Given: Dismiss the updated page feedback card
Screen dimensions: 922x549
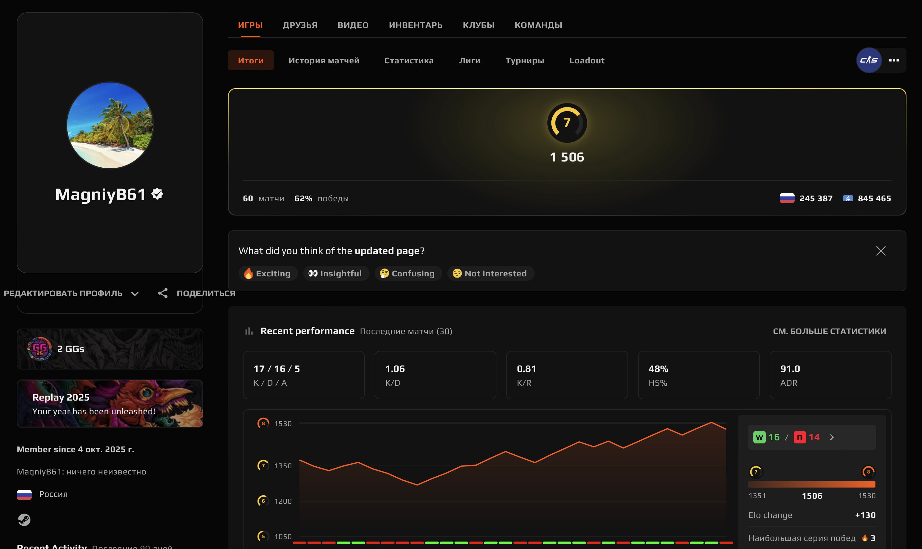Looking at the screenshot, I should pyautogui.click(x=881, y=251).
